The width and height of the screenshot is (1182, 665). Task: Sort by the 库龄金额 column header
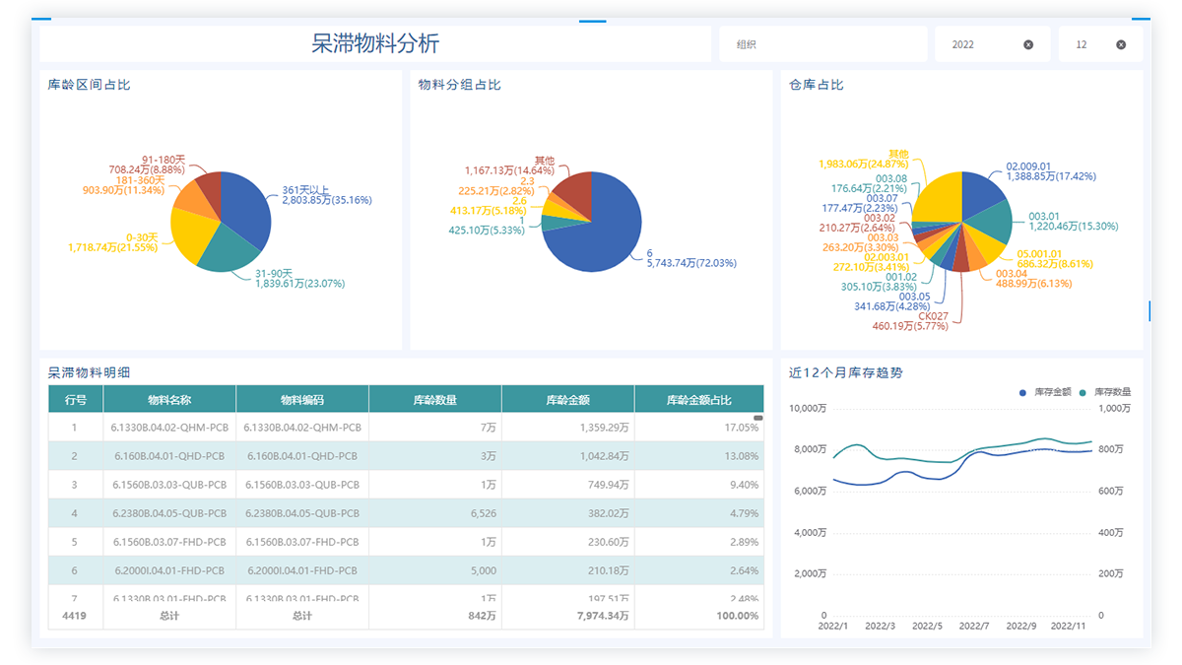567,400
